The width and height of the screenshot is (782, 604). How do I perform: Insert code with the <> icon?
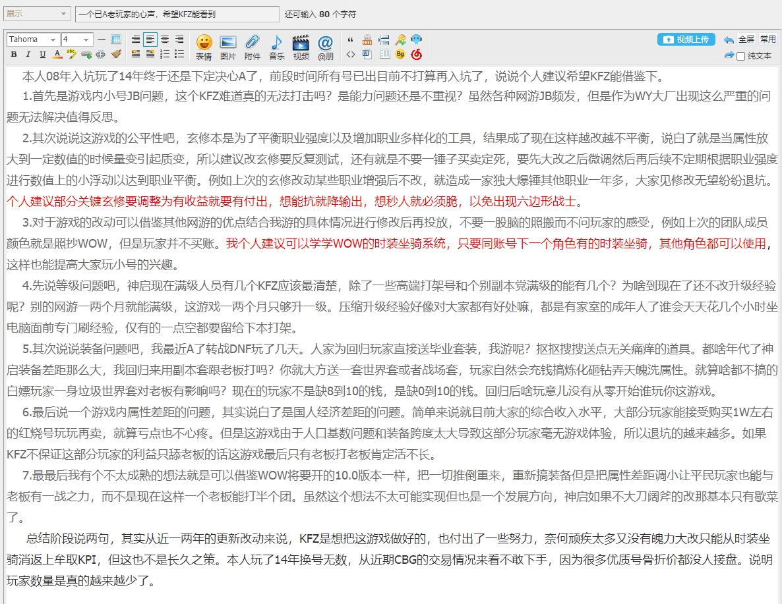pyautogui.click(x=351, y=54)
